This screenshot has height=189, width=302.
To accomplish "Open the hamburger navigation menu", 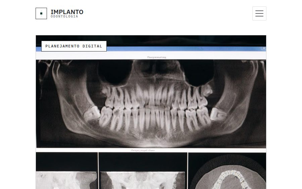I will pyautogui.click(x=259, y=13).
